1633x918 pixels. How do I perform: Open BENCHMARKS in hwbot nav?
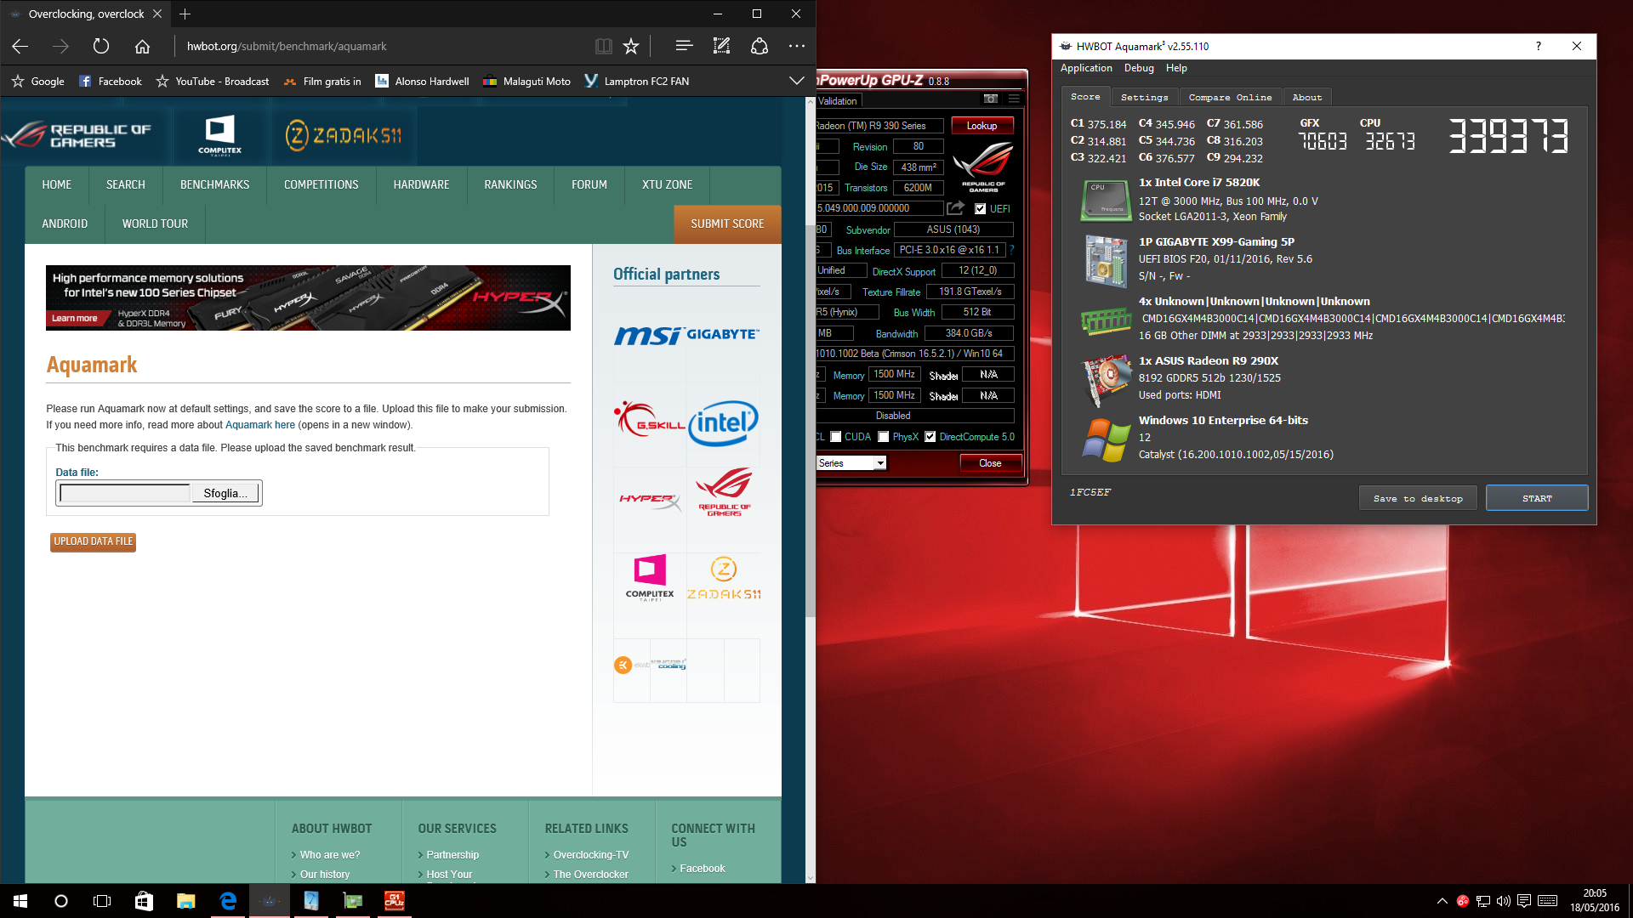coord(214,184)
